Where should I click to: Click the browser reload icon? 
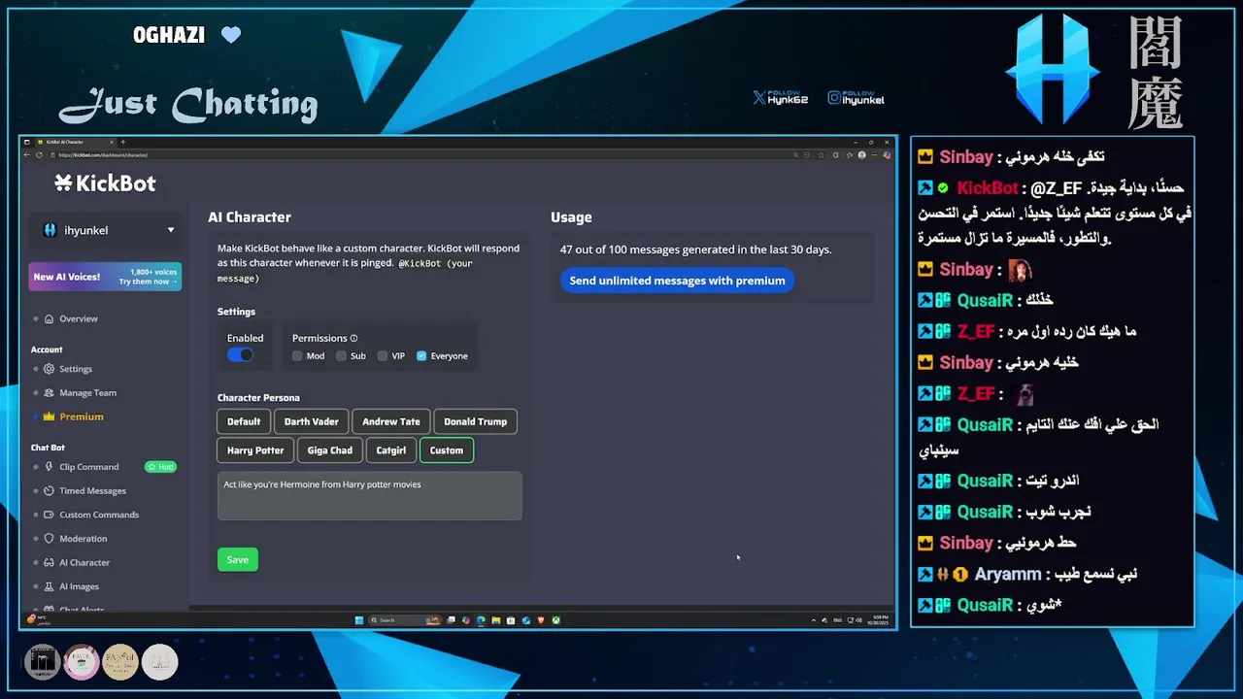point(39,155)
